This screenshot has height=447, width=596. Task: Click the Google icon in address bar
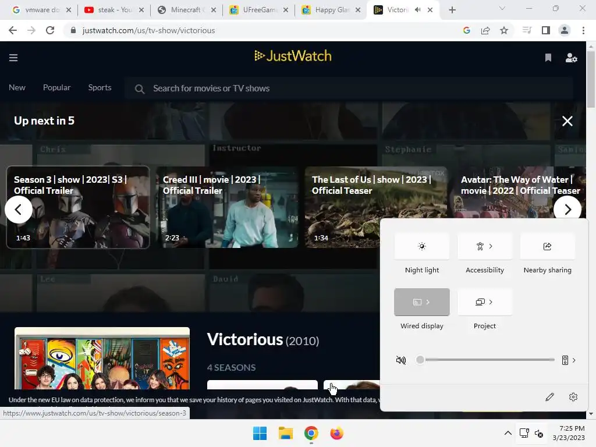pos(467,30)
